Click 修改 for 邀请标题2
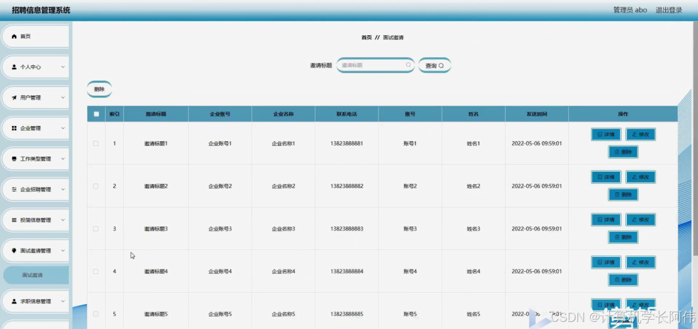Viewport: 698px width, 329px height. pyautogui.click(x=640, y=177)
